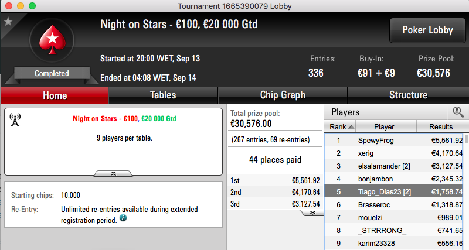Switch to the Tables tab

(x=163, y=95)
